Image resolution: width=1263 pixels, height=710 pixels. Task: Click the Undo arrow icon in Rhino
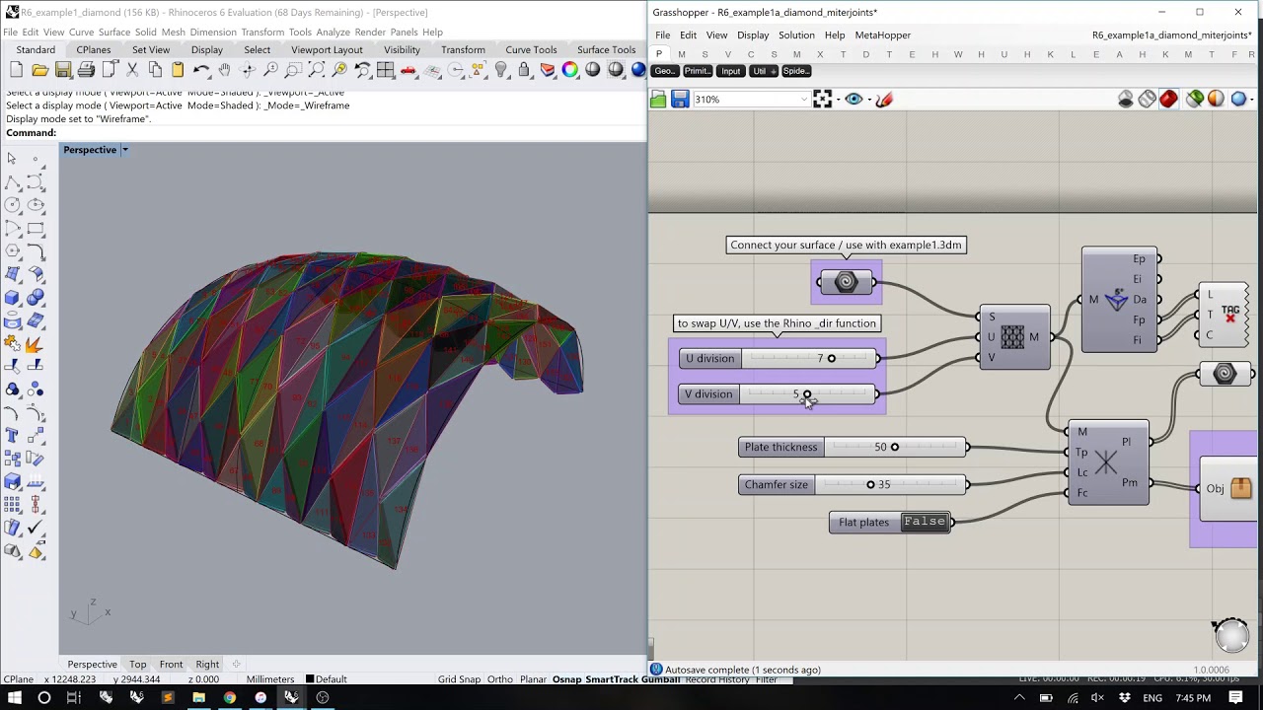tap(201, 70)
